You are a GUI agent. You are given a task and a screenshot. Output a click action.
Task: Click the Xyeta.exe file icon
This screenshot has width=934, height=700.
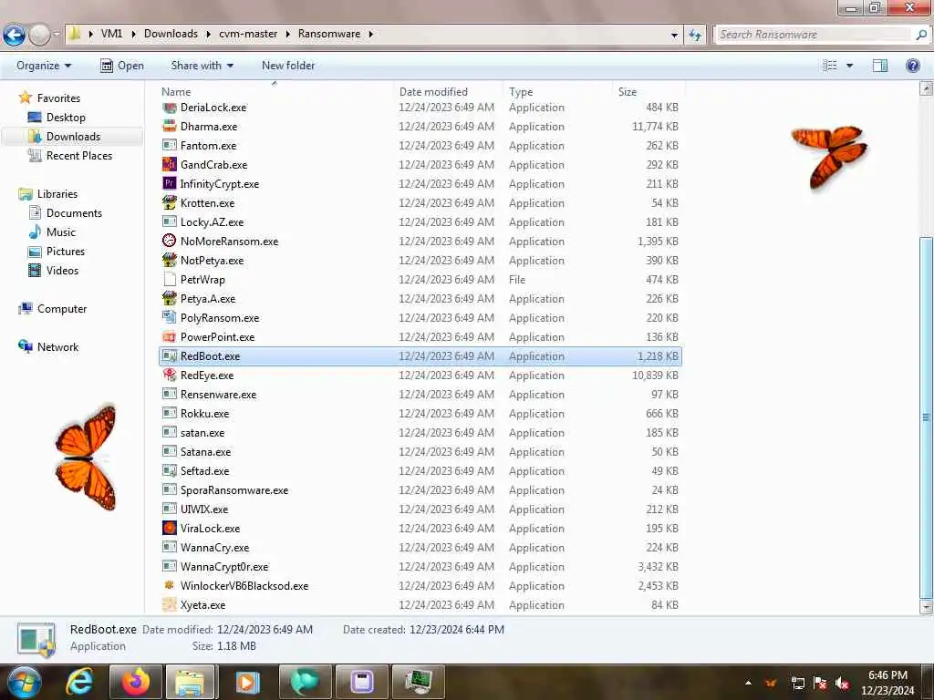pyautogui.click(x=170, y=605)
